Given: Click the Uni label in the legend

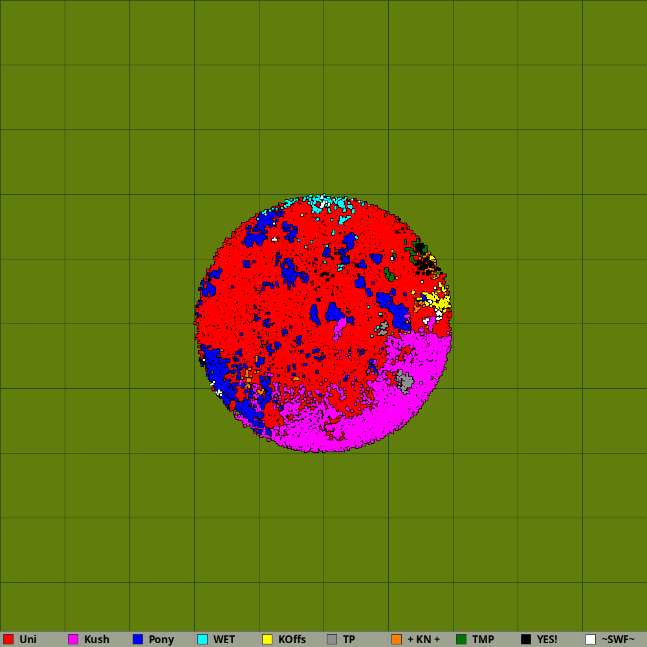Looking at the screenshot, I should tap(28, 639).
